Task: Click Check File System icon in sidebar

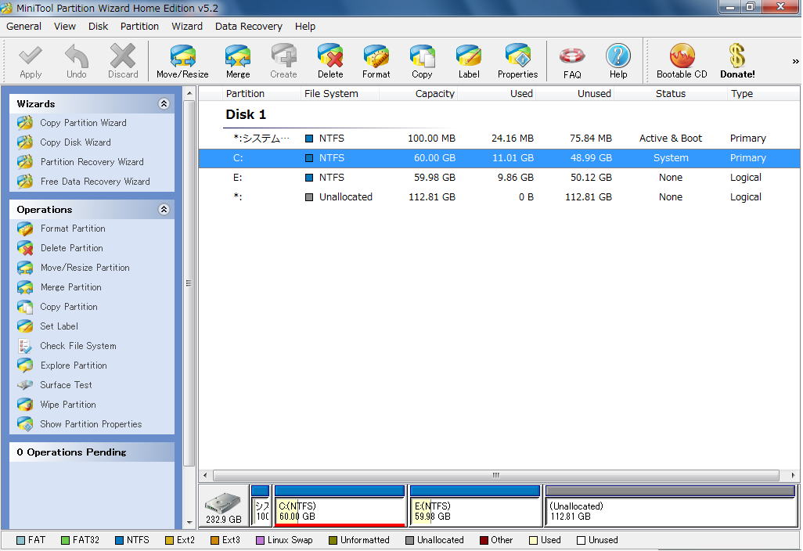Action: pos(25,346)
